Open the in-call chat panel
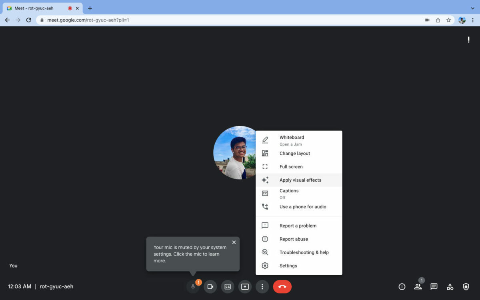The width and height of the screenshot is (480, 300). [434, 286]
